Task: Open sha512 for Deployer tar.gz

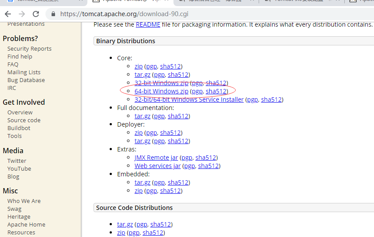Action: pos(178,141)
